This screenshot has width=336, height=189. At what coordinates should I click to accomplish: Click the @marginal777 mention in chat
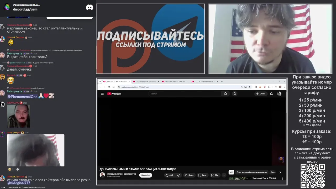(x=19, y=183)
